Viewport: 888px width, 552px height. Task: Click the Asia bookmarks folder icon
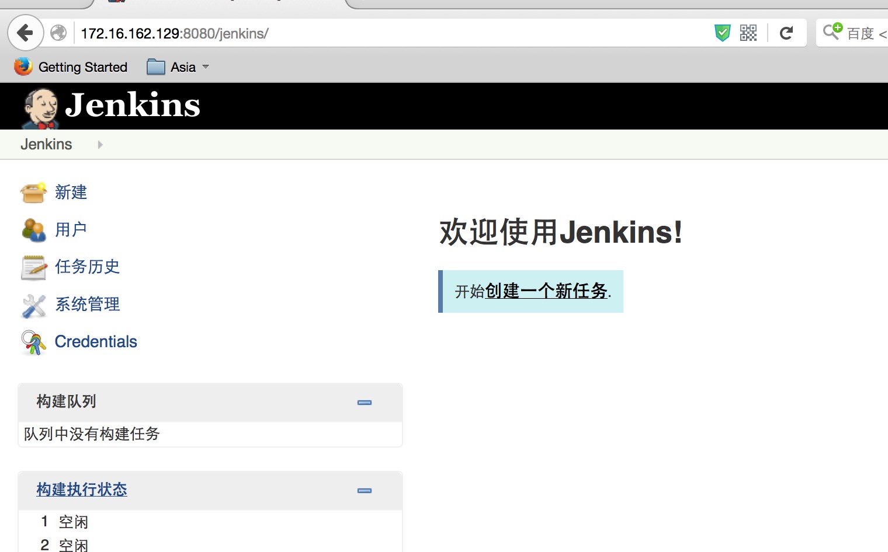[x=156, y=67]
